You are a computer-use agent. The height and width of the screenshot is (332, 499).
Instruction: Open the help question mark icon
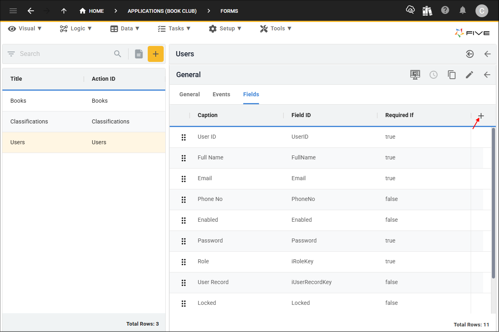click(x=445, y=10)
